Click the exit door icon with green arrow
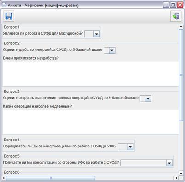 tap(176, 16)
